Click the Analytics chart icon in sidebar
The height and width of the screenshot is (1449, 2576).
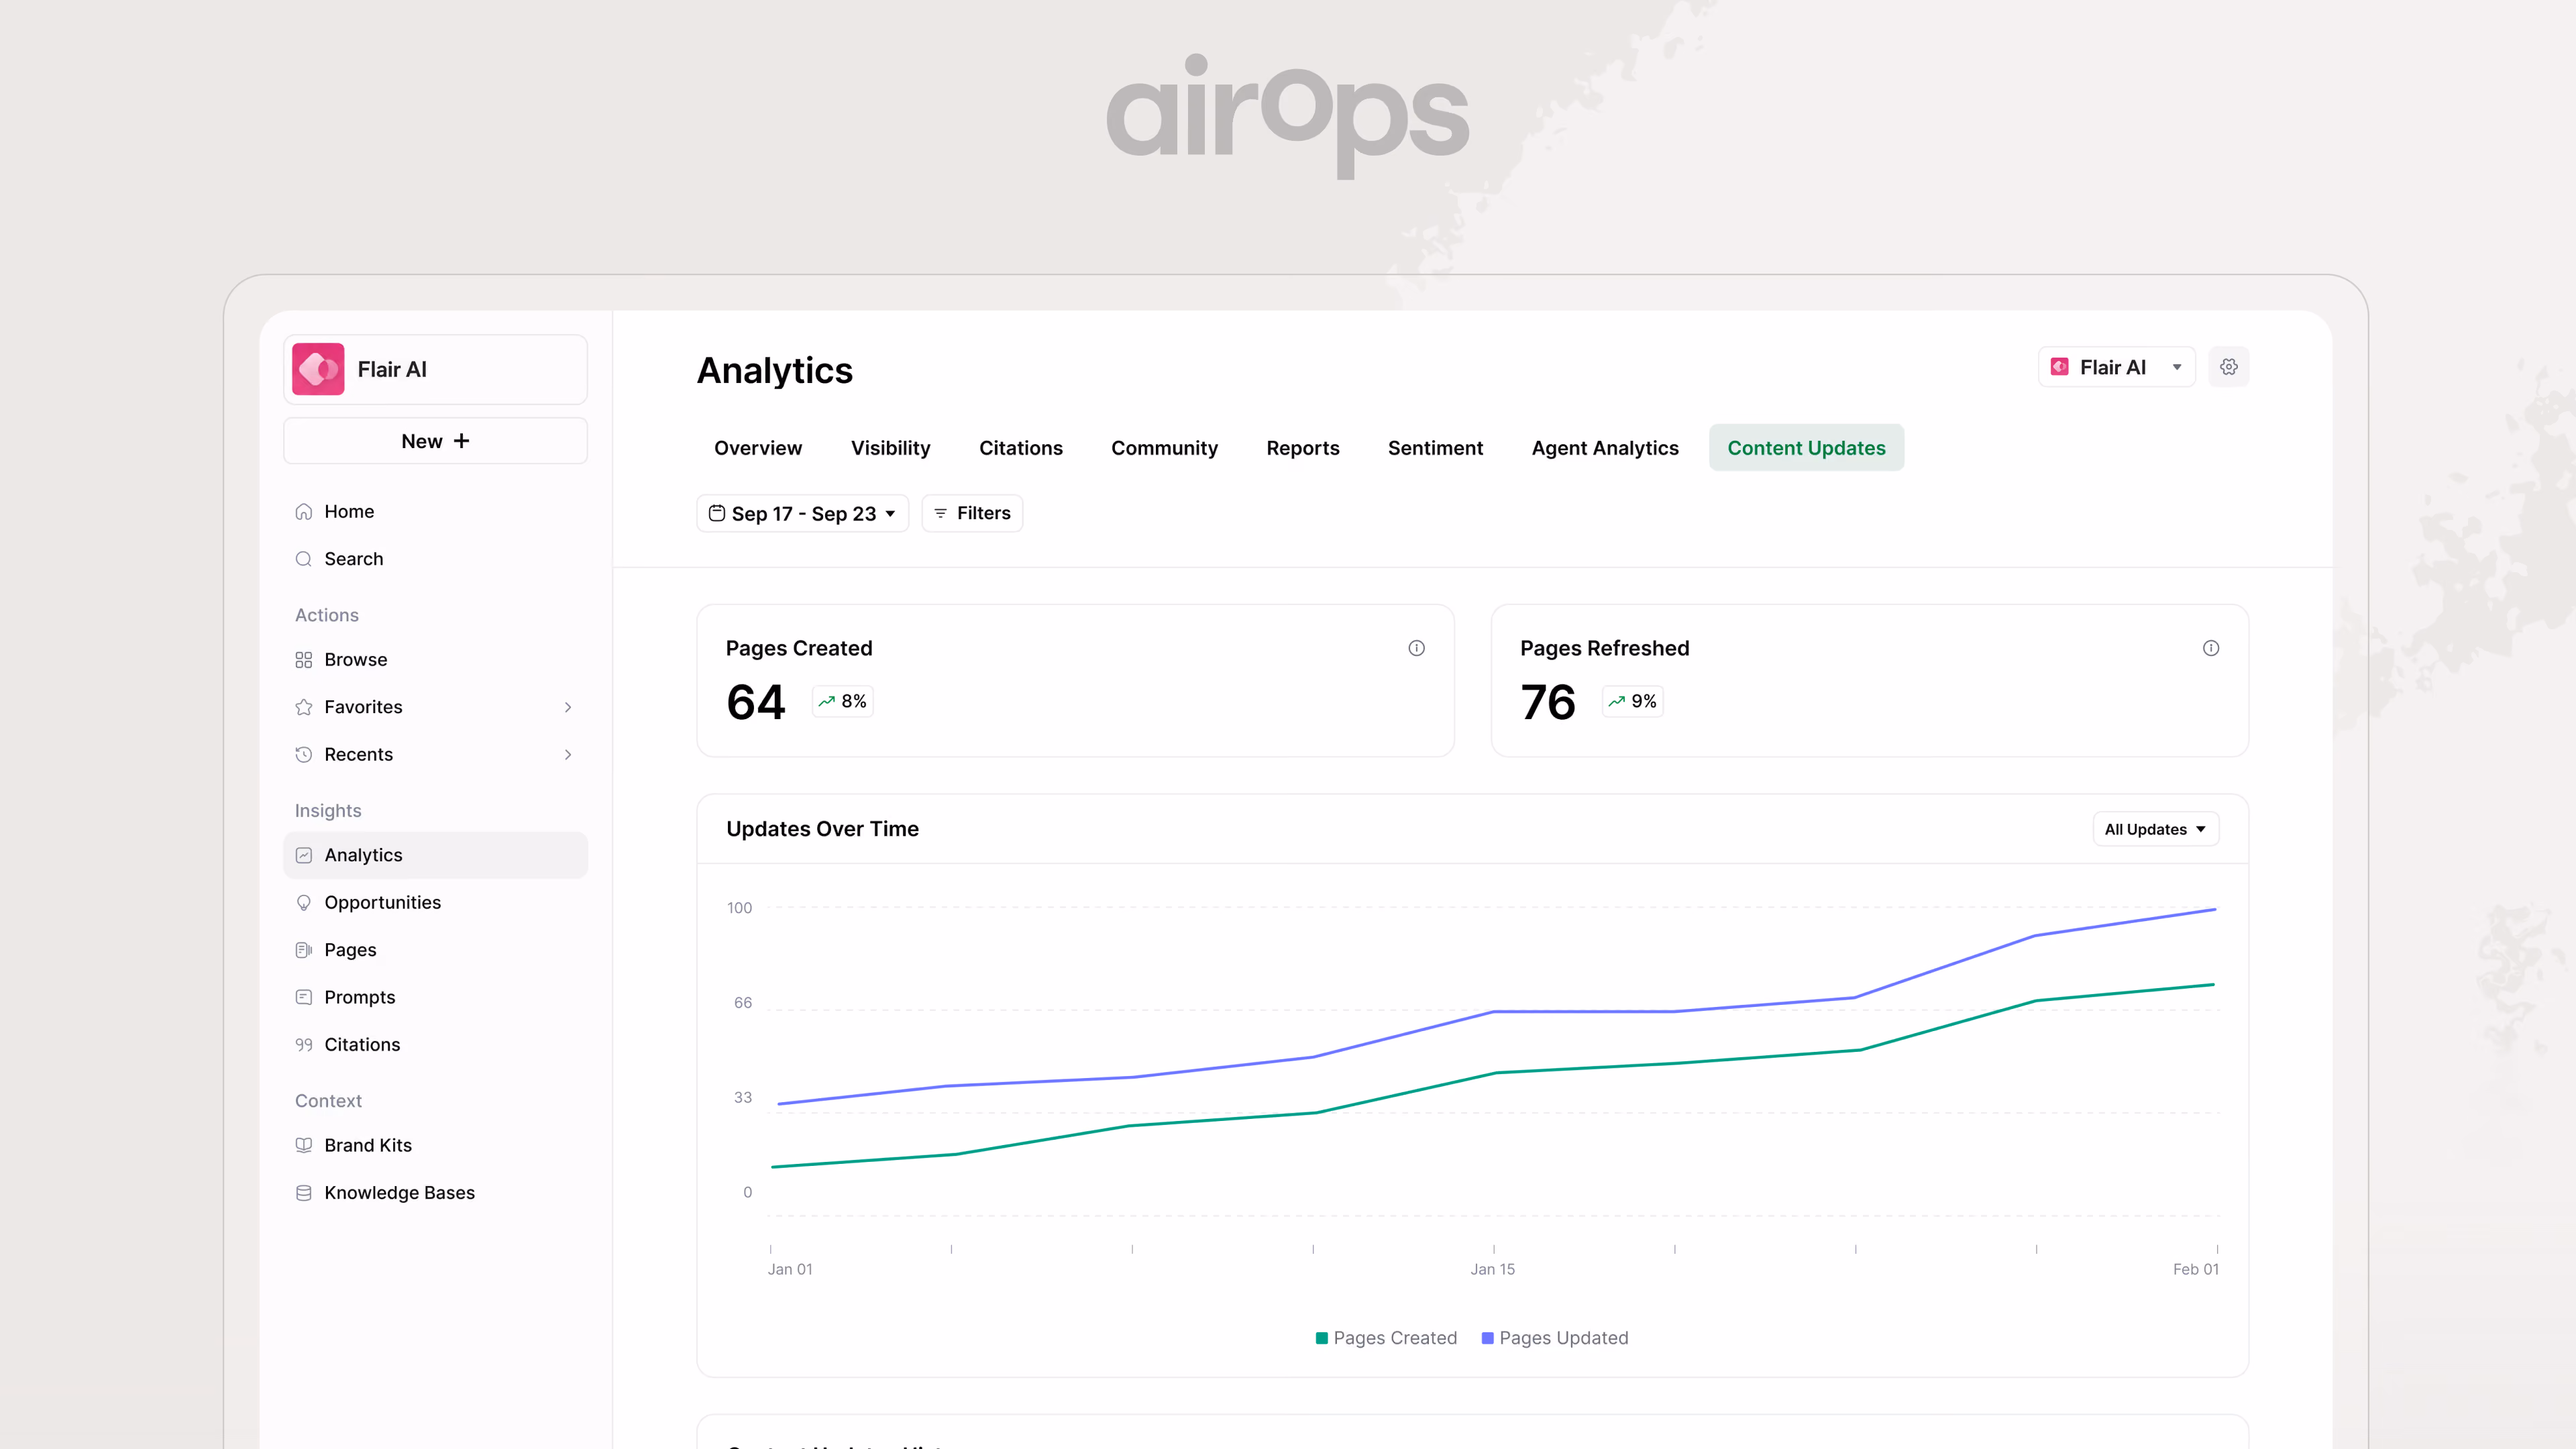[304, 855]
